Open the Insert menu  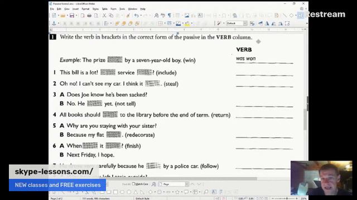click(x=75, y=9)
